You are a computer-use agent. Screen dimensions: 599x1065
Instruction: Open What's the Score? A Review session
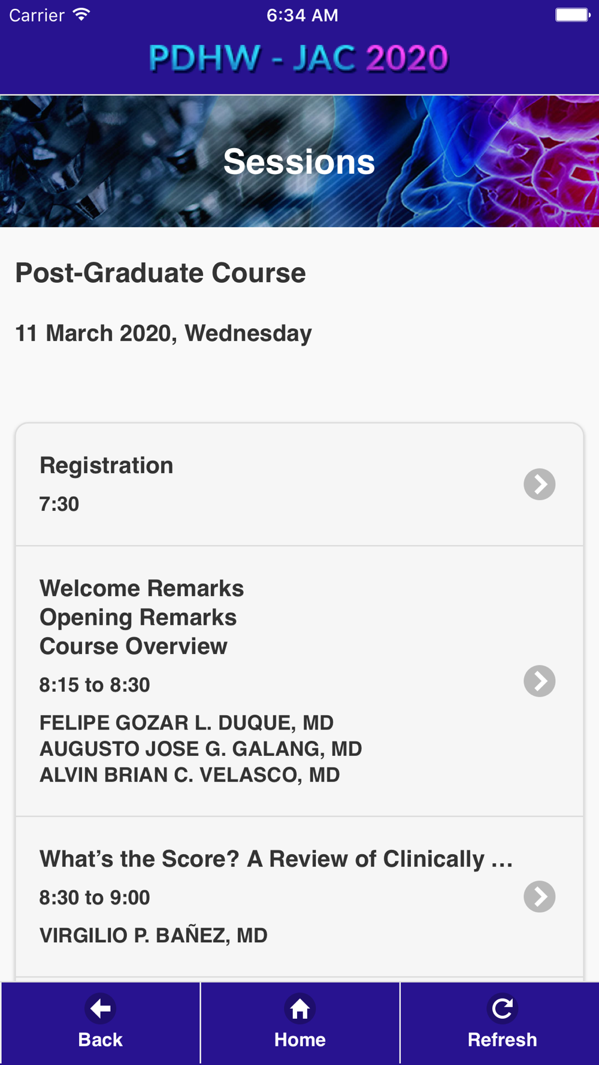click(299, 897)
